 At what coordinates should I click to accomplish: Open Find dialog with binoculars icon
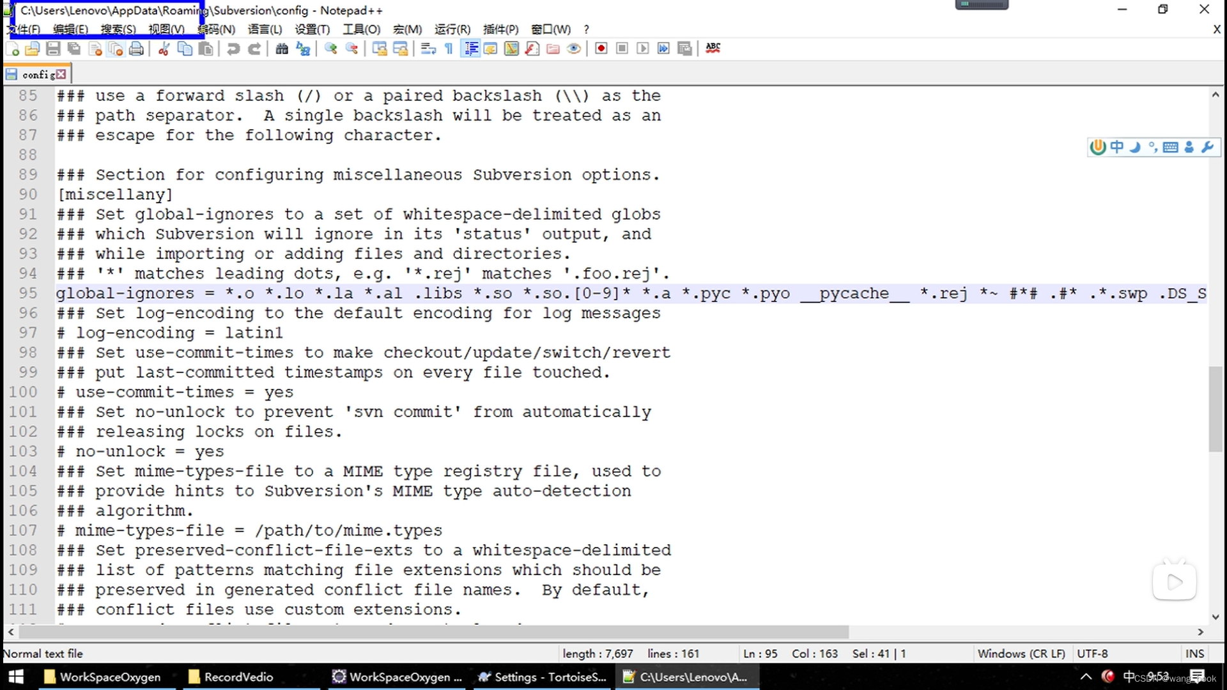coord(282,49)
